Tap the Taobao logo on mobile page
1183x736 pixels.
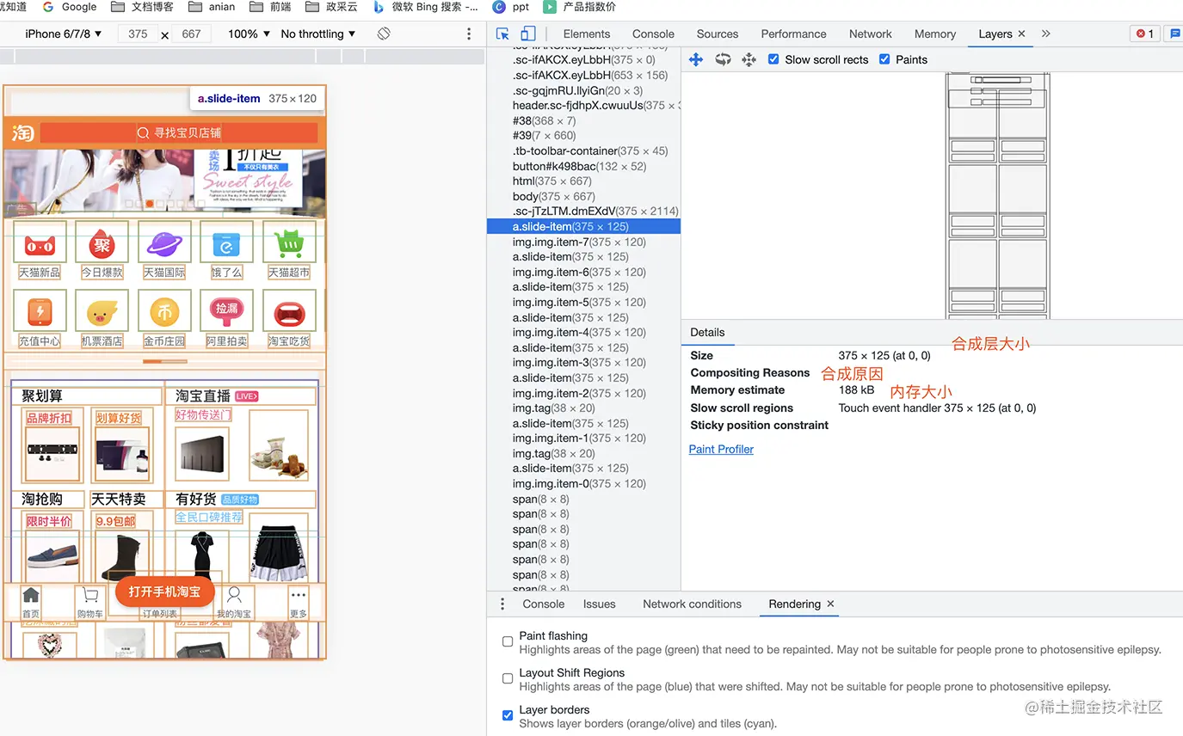(x=22, y=132)
